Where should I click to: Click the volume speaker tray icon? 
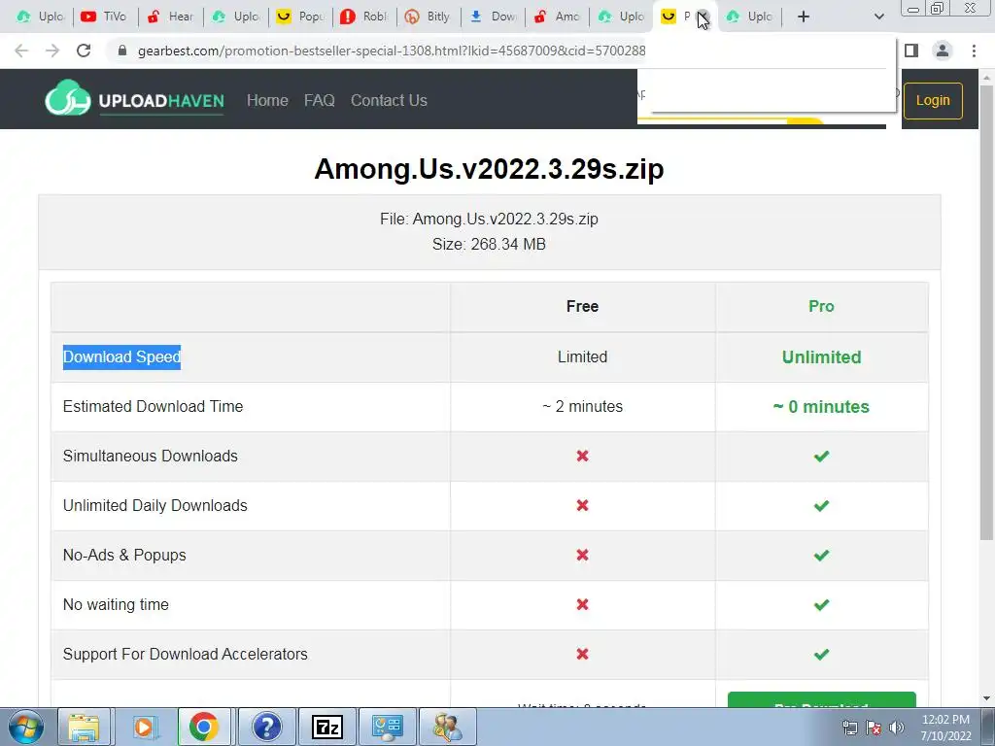tap(897, 727)
